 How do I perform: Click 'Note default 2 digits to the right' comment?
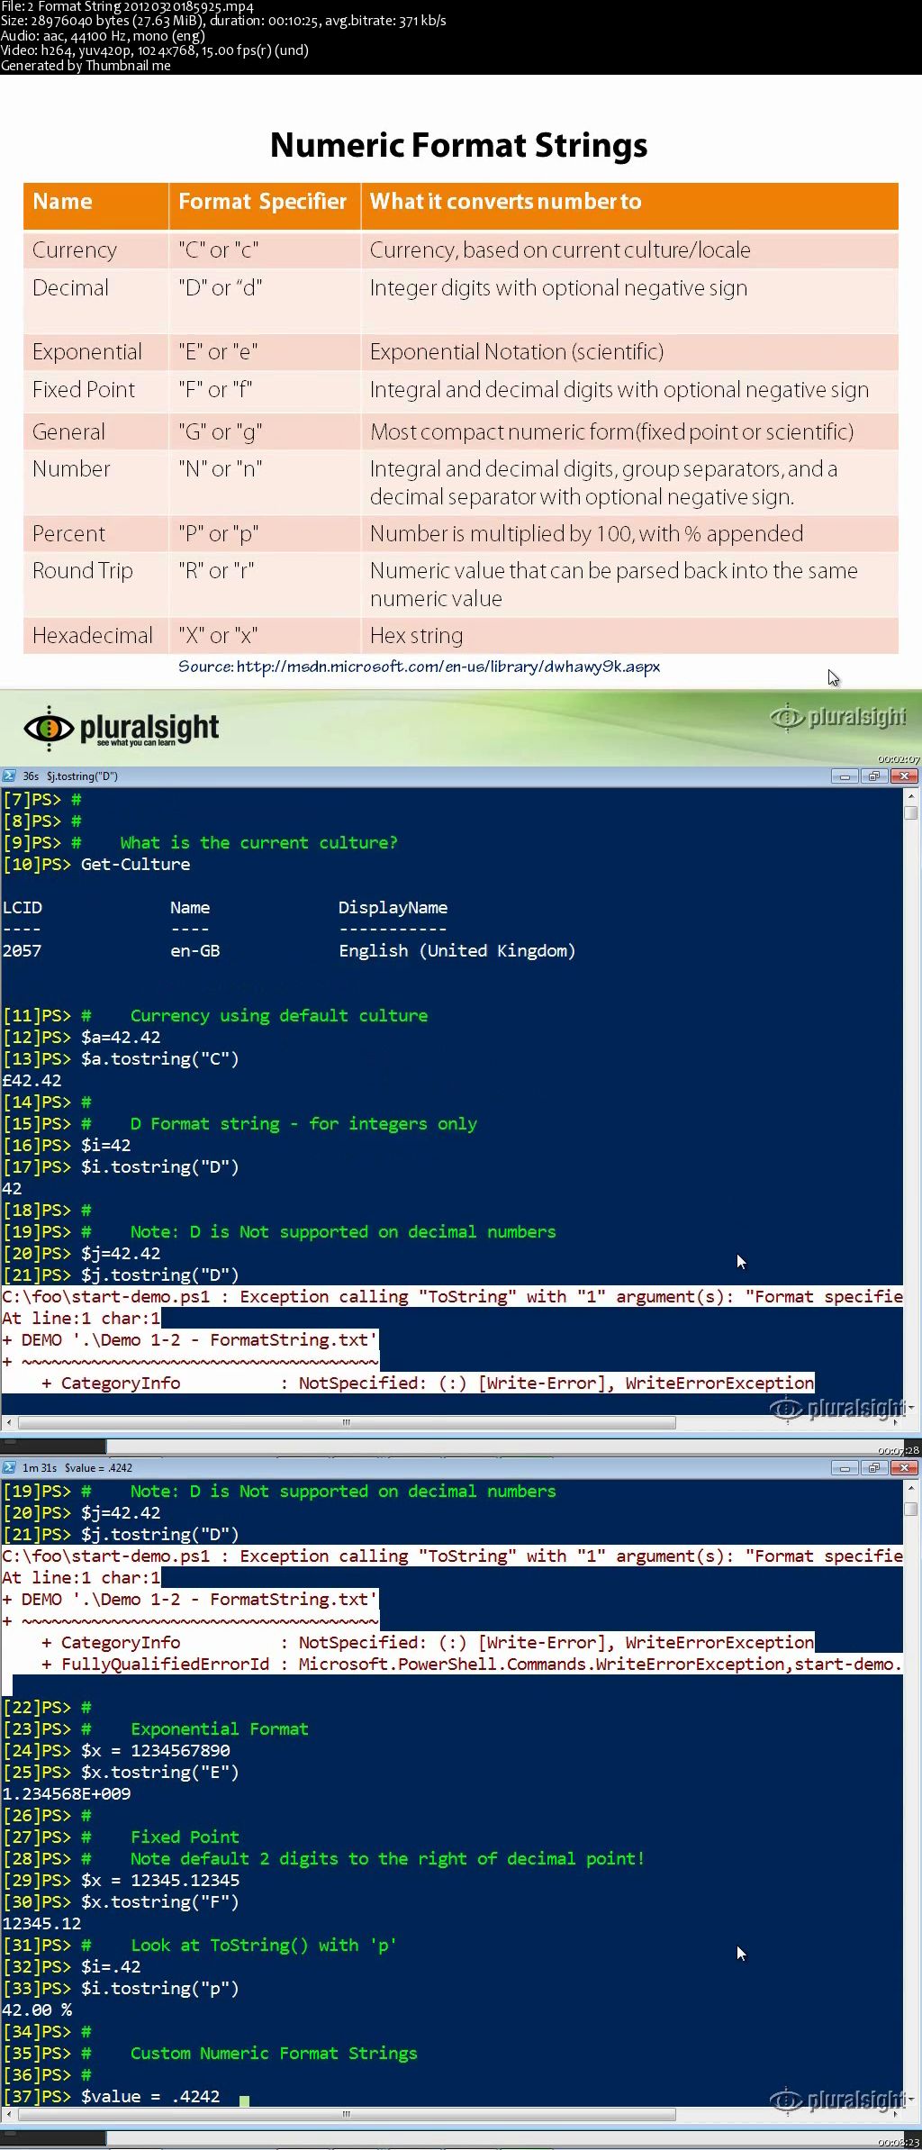[x=387, y=1859]
